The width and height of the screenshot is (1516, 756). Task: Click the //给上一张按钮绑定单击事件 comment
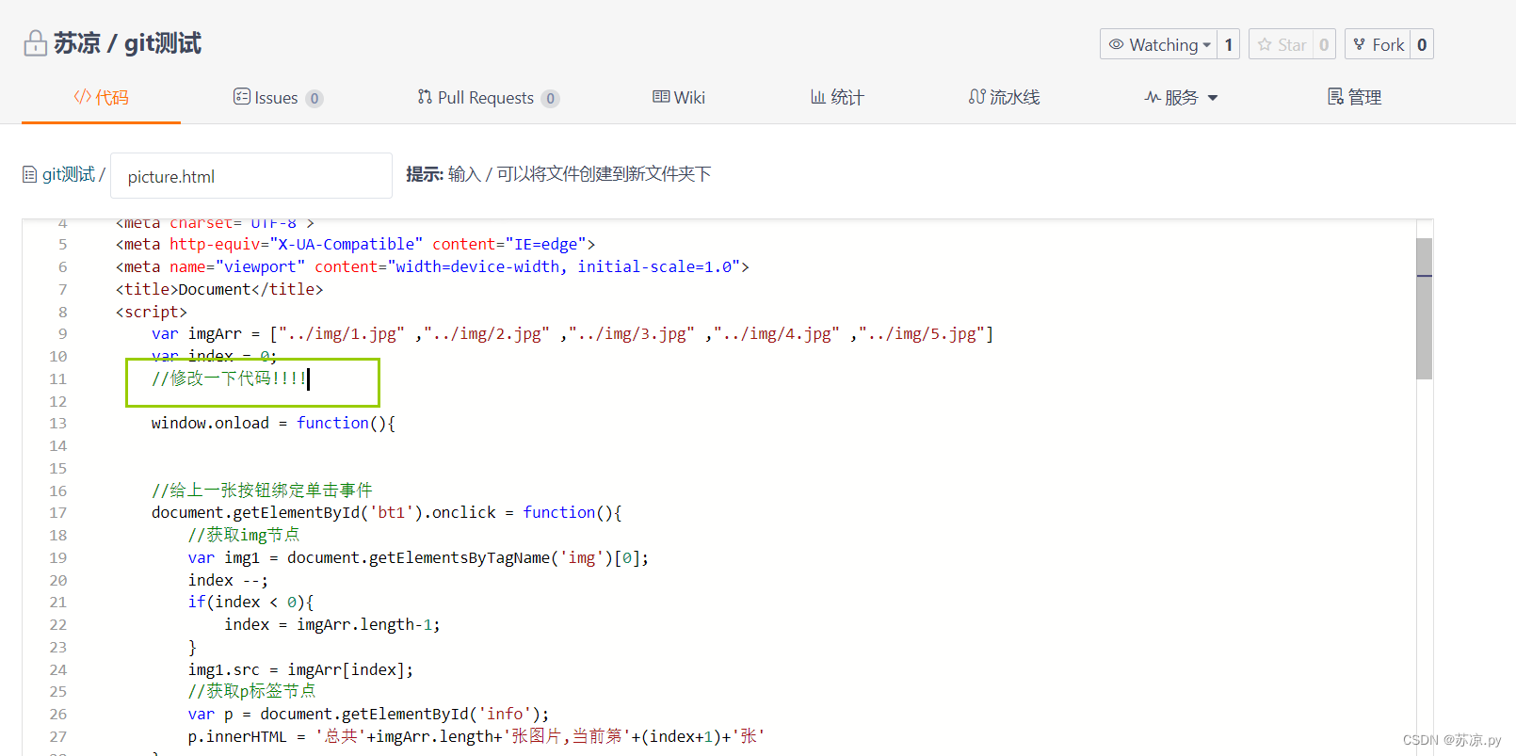(x=262, y=491)
